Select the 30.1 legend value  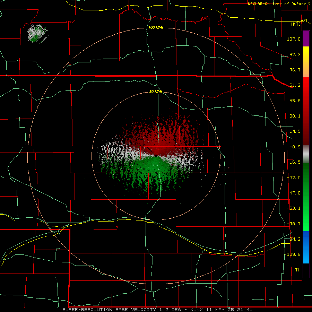295,116
